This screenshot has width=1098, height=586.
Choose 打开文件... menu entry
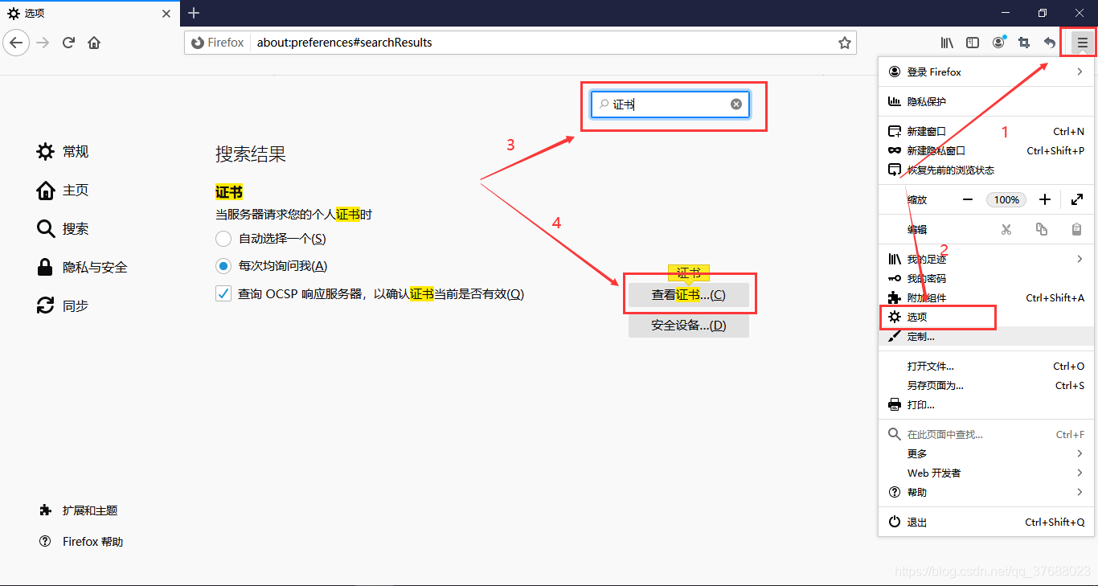click(x=986, y=366)
